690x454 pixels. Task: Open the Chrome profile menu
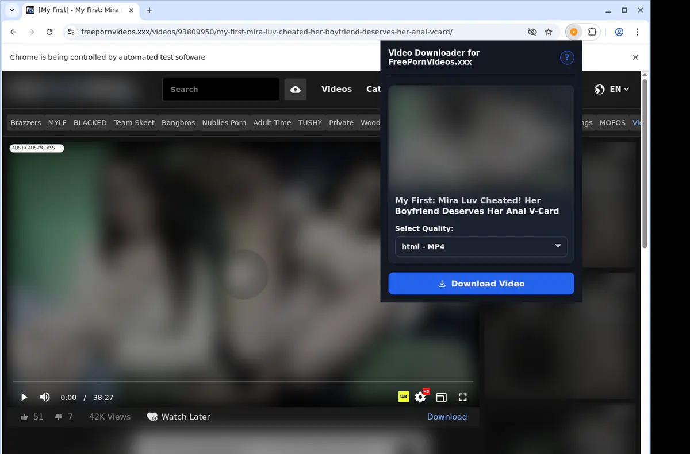coord(619,32)
